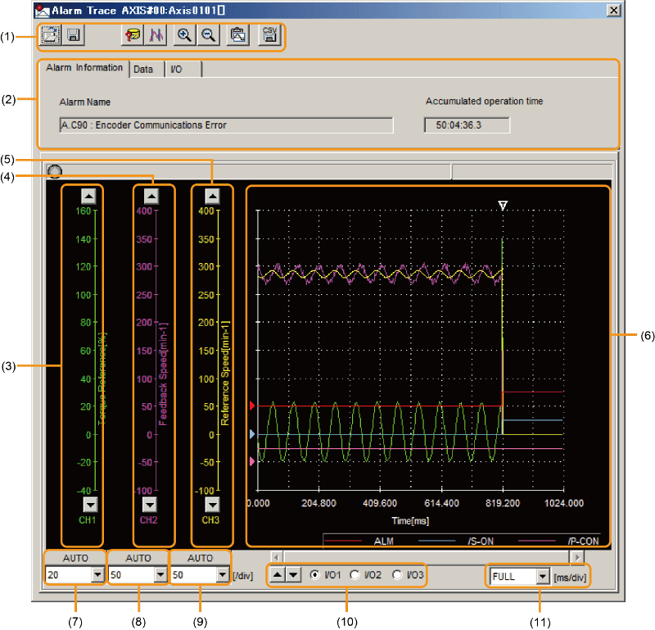Select the I/O3 radio button
The image size is (655, 630).
tap(399, 575)
